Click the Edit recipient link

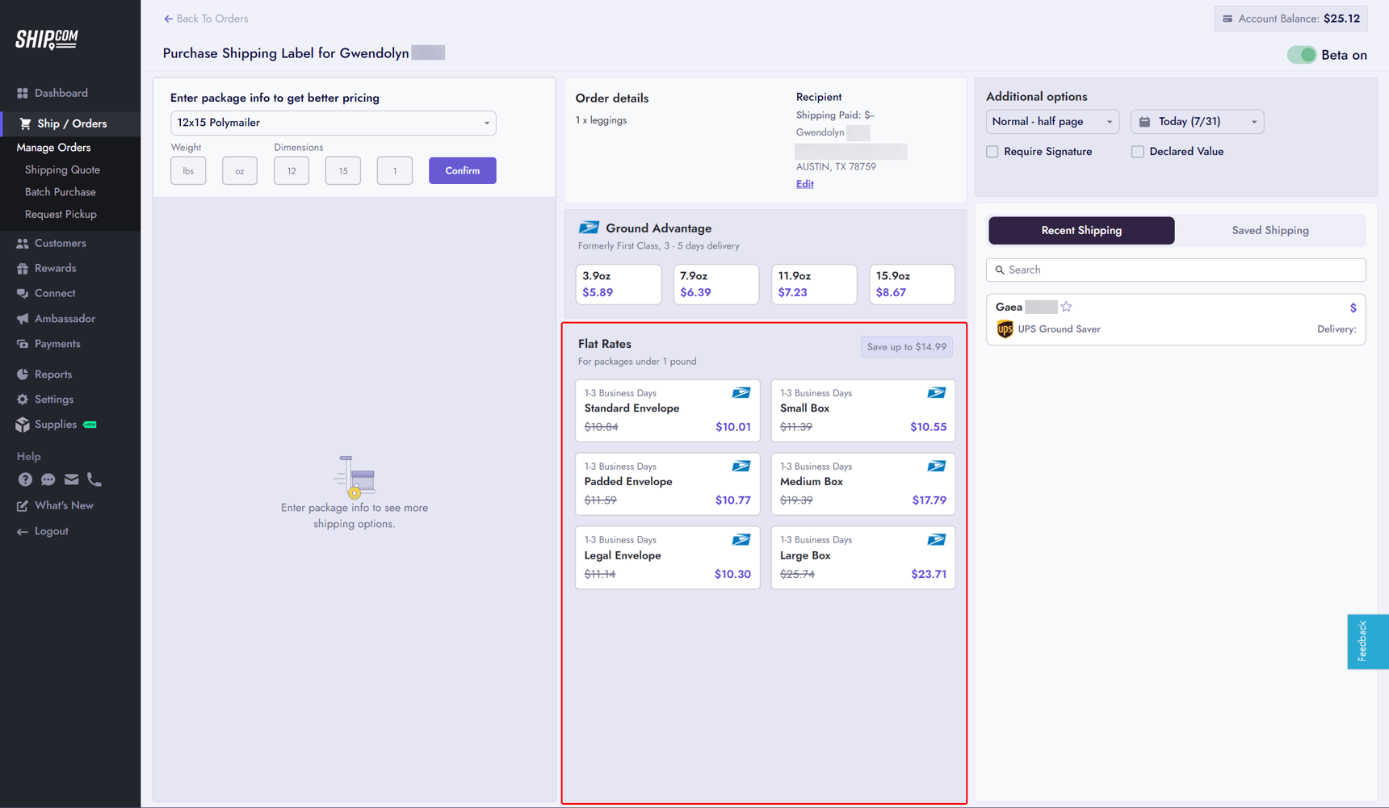(x=804, y=184)
